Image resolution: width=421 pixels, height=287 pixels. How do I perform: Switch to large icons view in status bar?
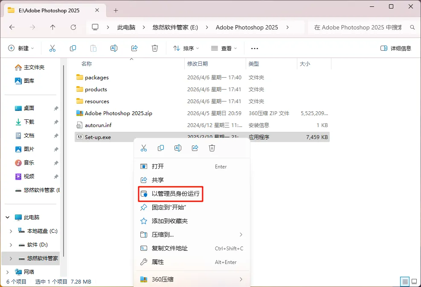pos(414,281)
